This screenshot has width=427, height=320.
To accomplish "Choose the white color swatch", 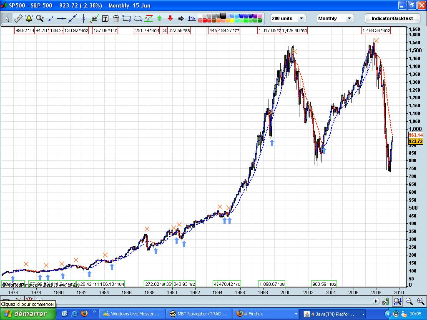I will (x=200, y=16).
